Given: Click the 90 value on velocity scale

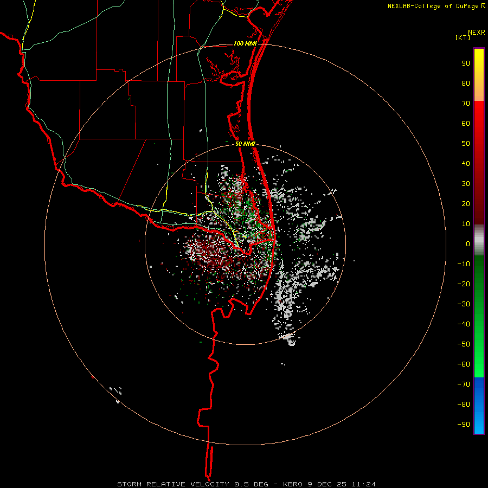Looking at the screenshot, I should tap(466, 63).
